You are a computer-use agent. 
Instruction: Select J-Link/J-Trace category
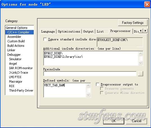[x=19, y=73]
